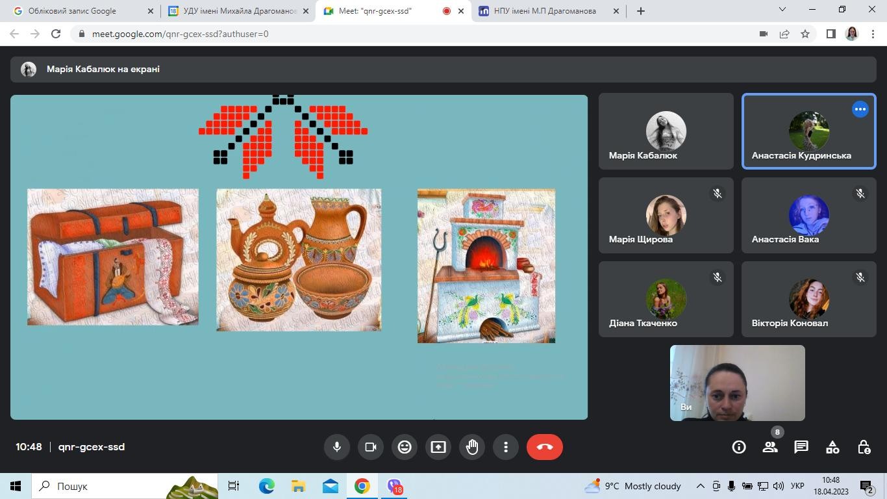Click the volume speaker tray icon
This screenshot has width=887, height=499.
tap(778, 486)
